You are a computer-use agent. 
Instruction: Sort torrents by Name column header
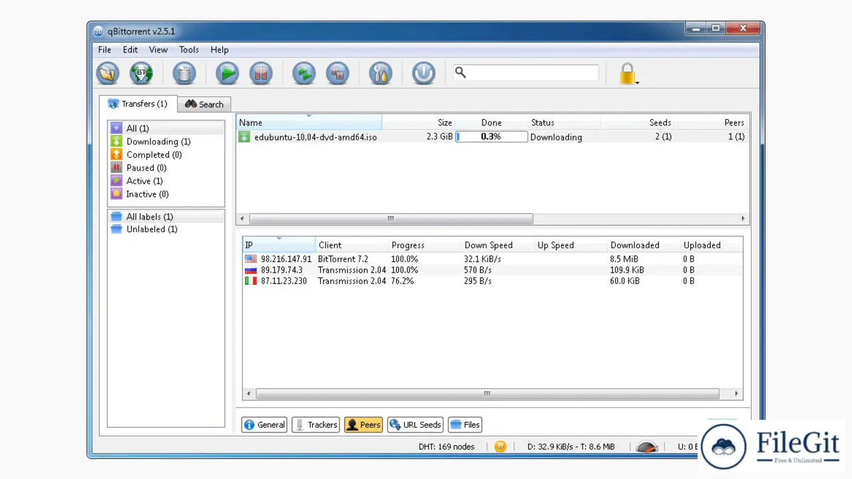[x=309, y=122]
